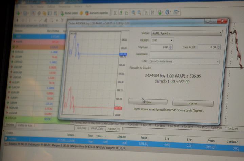Click inside the Comentario text field

[185, 54]
